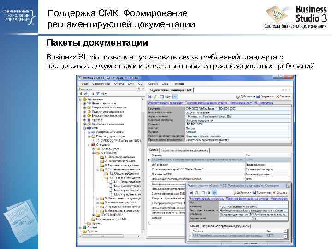The width and height of the screenshot is (332, 249).
Task: Click the blue refresh arrow in Navigator toolbar
Action: (x=86, y=94)
